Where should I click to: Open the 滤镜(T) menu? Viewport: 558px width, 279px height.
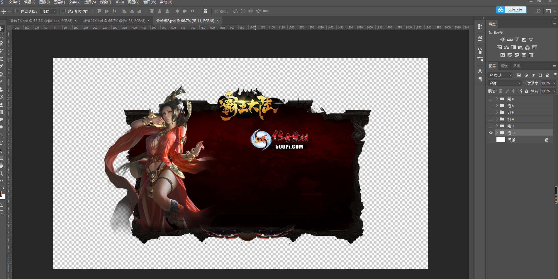(105, 2)
